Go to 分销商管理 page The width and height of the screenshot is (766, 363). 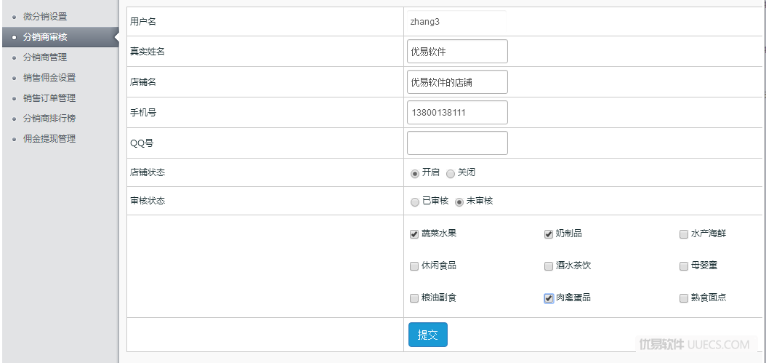45,57
